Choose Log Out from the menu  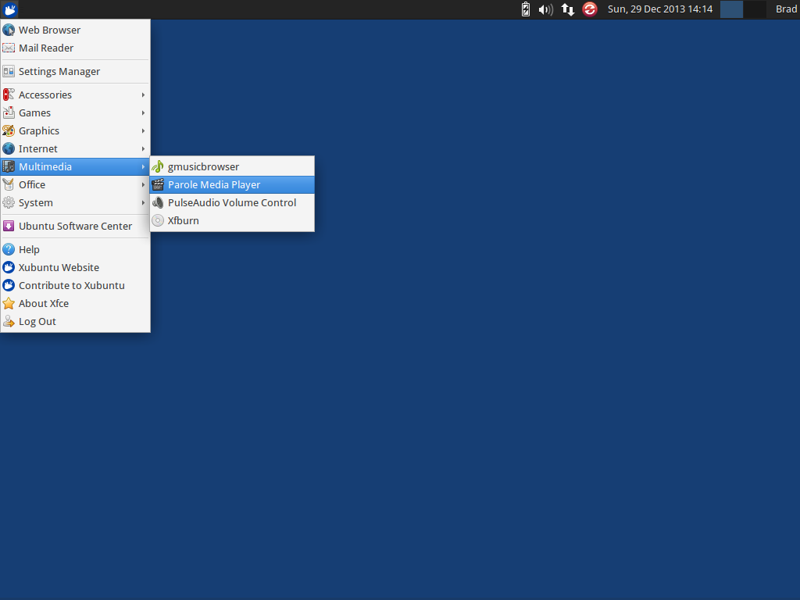click(76, 321)
